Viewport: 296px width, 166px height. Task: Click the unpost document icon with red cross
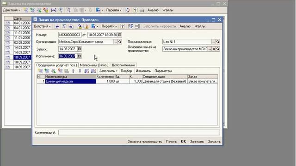click(86, 27)
